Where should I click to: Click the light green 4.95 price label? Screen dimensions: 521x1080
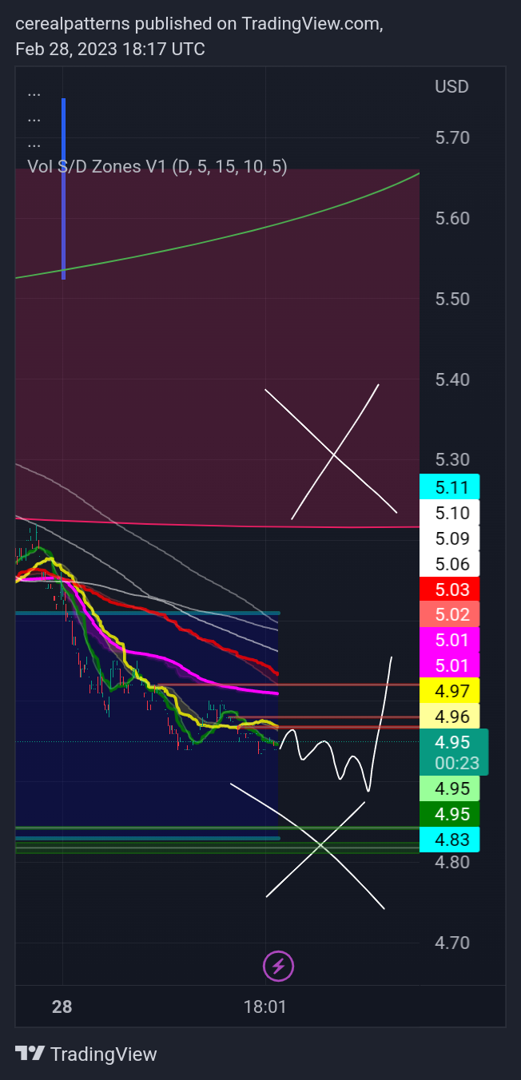coord(449,789)
